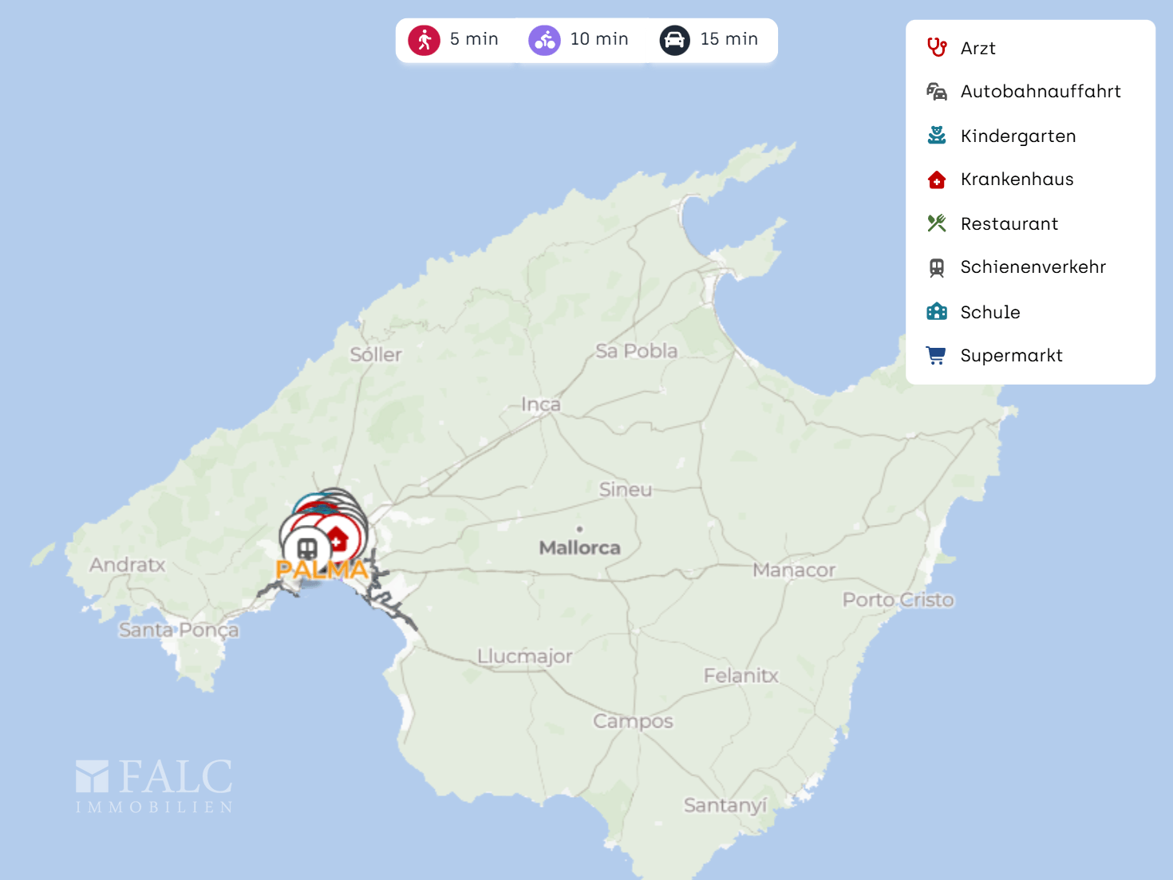Select the 5 min travel time option
The image size is (1173, 880).
[x=473, y=39]
